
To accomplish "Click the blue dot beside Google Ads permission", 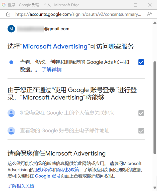I will (x=11, y=62).
